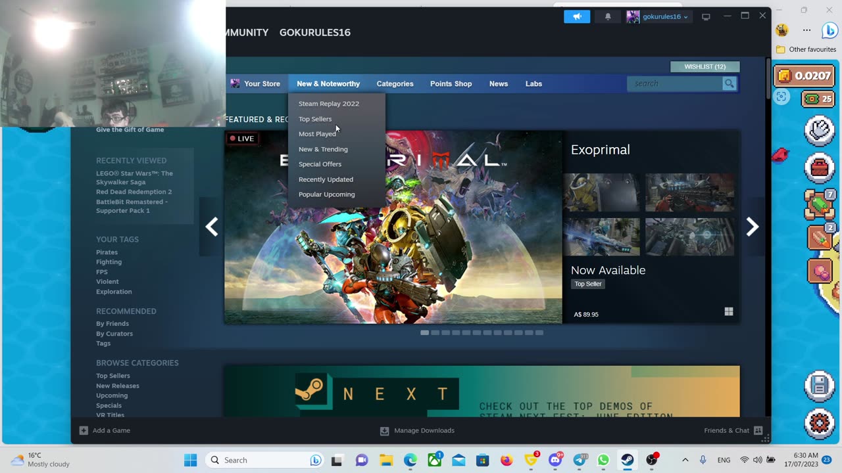Screen dimensions: 842x473
Task: Open the Windows Start menu
Action: click(x=191, y=460)
